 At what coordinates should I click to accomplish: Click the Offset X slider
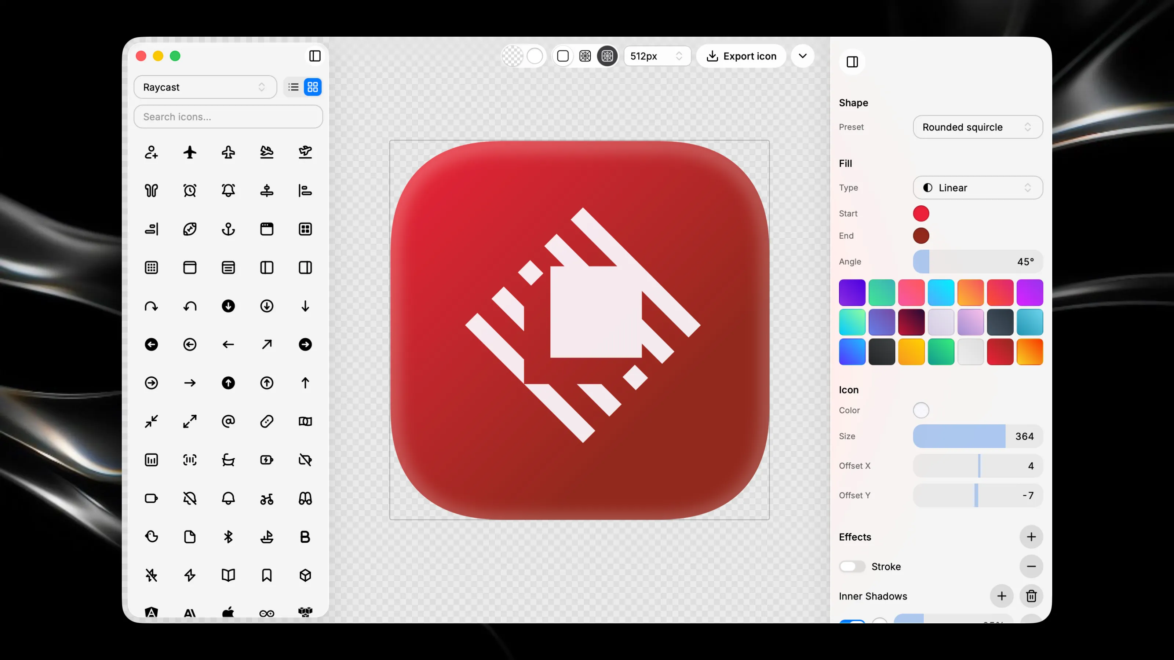978,466
